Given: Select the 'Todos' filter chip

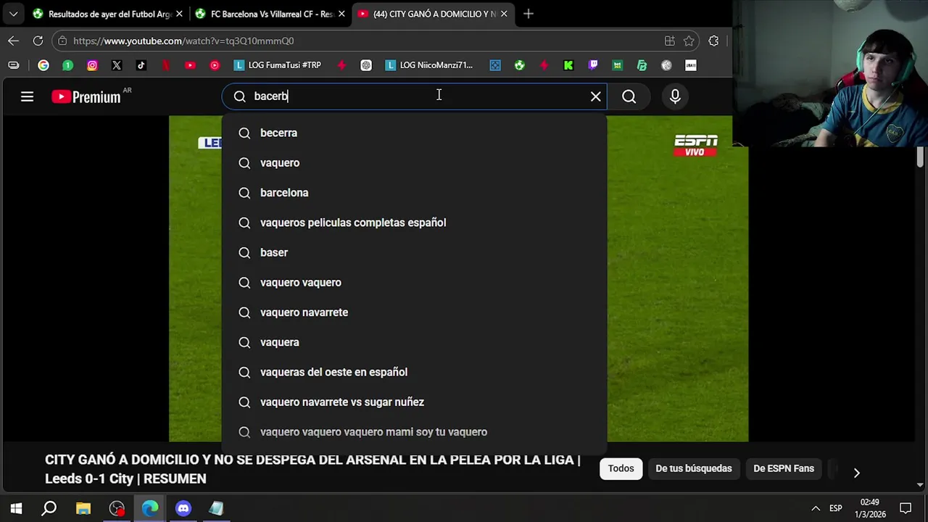Looking at the screenshot, I should click(x=621, y=468).
